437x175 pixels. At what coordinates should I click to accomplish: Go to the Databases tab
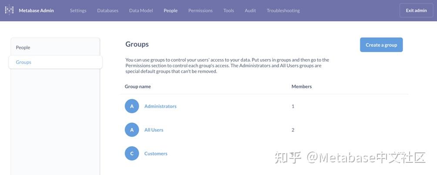click(x=108, y=10)
